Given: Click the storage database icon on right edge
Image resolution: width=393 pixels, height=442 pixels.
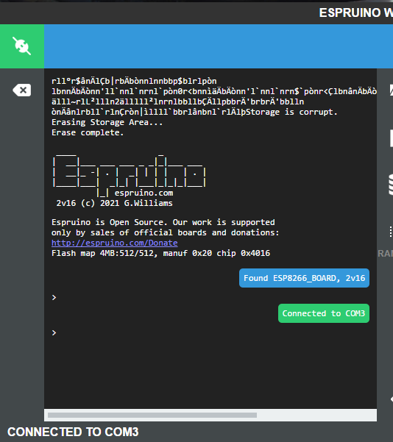Looking at the screenshot, I should click(x=391, y=185).
